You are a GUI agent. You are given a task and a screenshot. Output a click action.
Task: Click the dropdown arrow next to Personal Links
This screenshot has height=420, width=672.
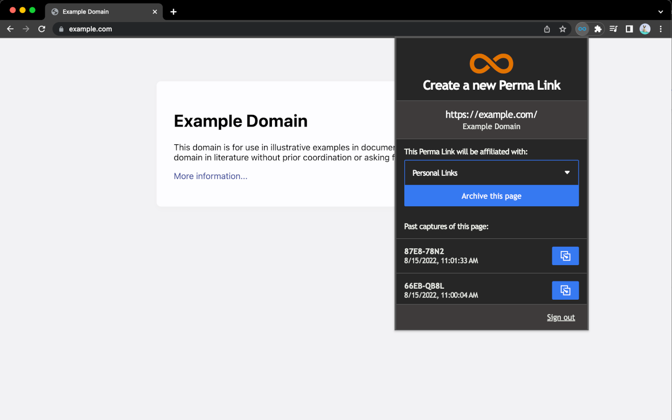568,172
